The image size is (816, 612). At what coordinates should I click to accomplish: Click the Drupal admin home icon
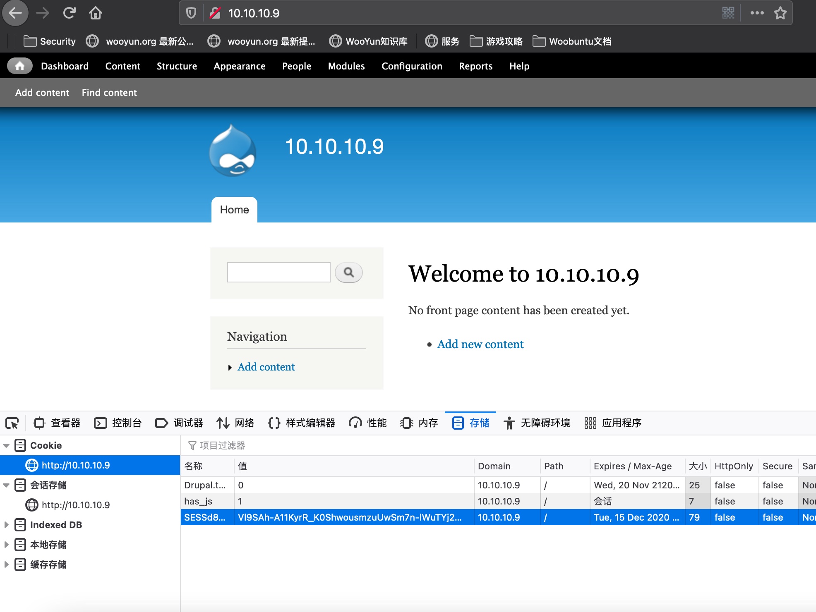(19, 66)
